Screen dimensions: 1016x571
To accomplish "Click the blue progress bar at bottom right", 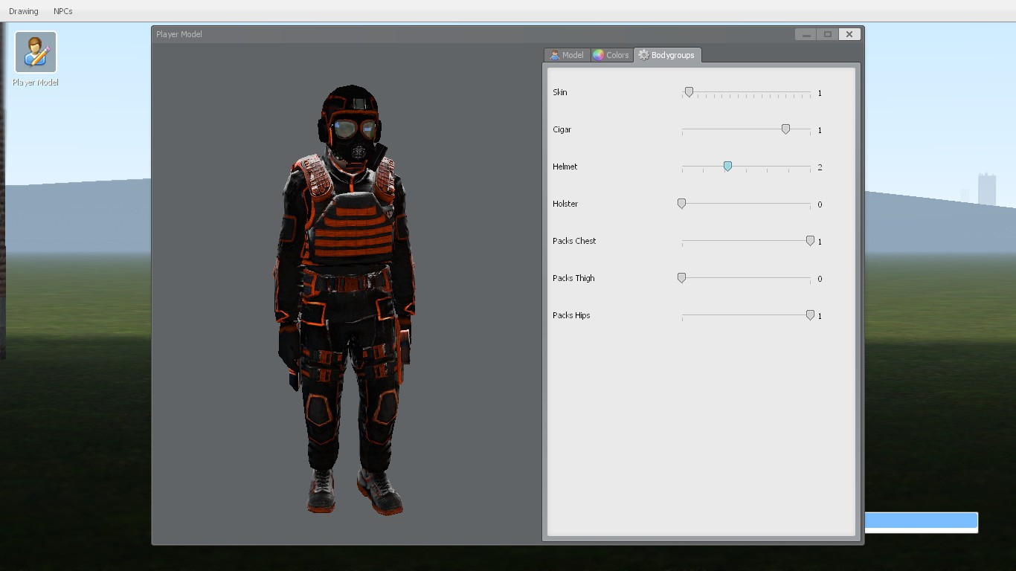I will tap(922, 520).
